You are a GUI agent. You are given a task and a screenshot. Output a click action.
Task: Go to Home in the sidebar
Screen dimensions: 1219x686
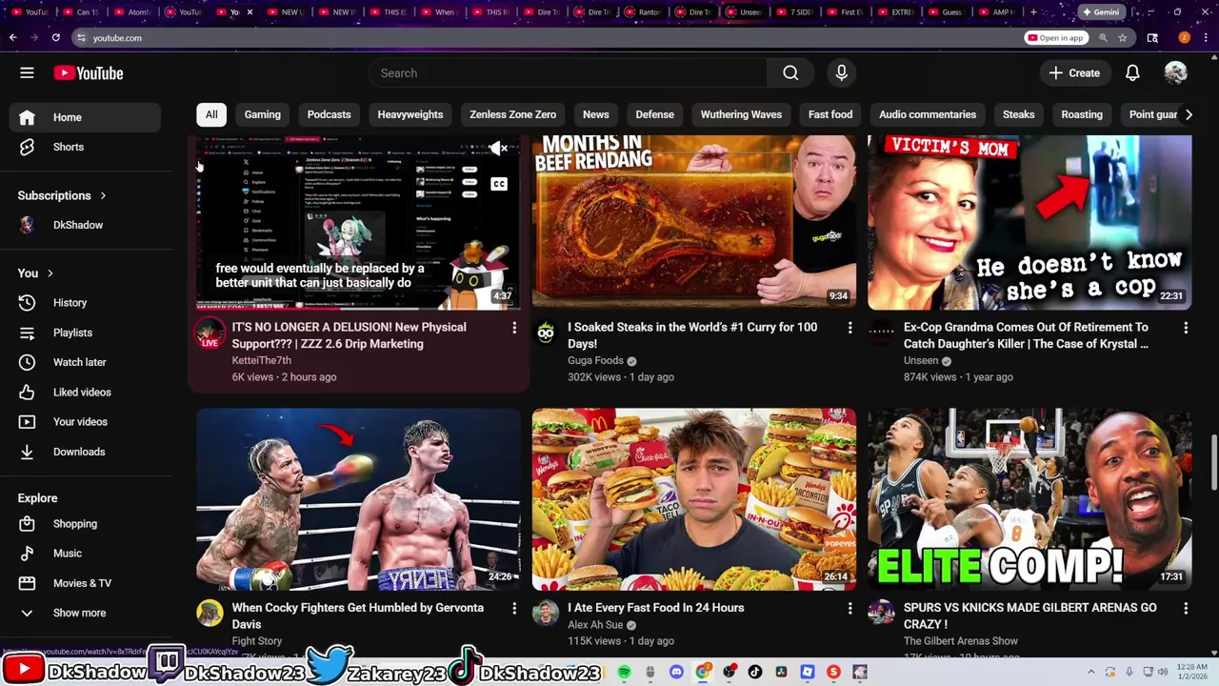tap(87, 117)
